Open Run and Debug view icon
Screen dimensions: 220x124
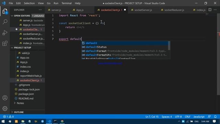coord(5,33)
